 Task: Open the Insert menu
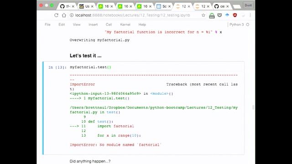pyautogui.click(x=93, y=25)
